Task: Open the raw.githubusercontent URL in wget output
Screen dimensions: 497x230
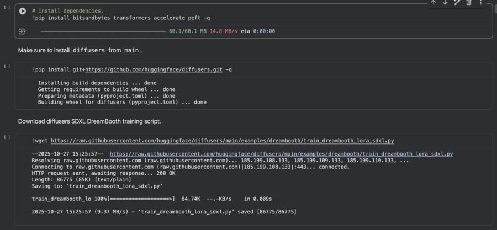Action: click(x=281, y=154)
